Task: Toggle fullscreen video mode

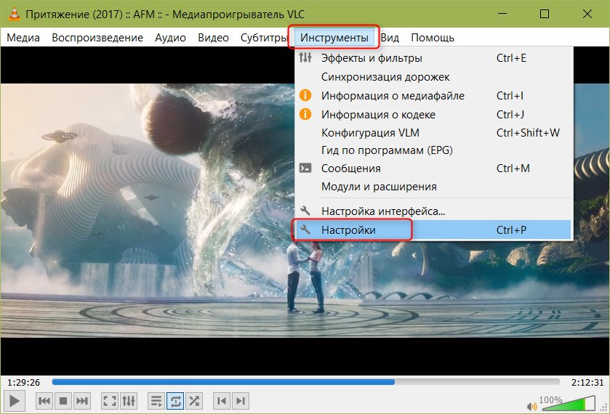Action: pyautogui.click(x=110, y=401)
